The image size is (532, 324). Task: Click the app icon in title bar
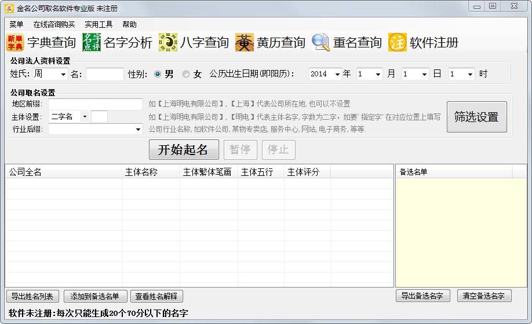coord(9,8)
